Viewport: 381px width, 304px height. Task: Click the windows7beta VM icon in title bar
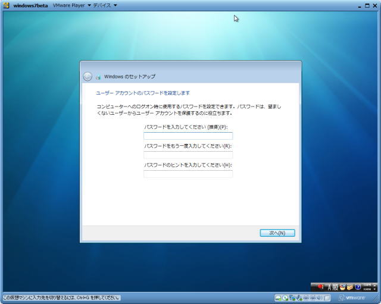click(x=7, y=5)
